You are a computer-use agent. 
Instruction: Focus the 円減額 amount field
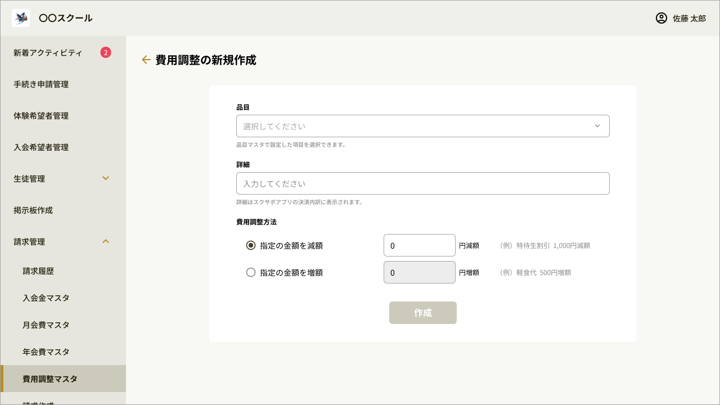[420, 245]
